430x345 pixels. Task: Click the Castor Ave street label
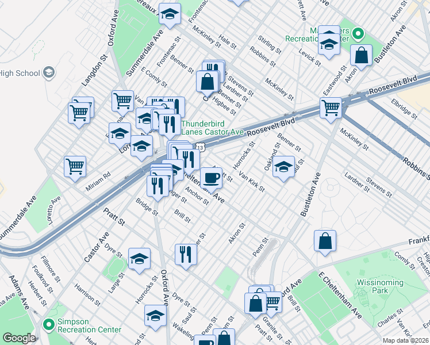(x=97, y=247)
